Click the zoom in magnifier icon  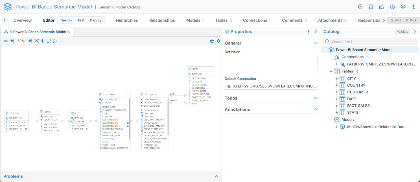(x=30, y=41)
